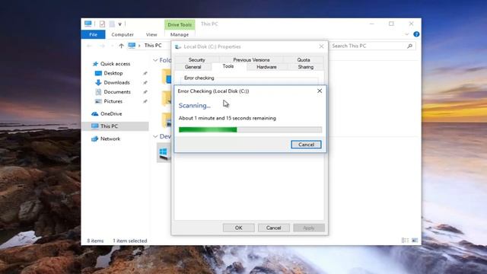487x274 pixels.
Task: Click the search magnifier icon
Action: (409, 46)
